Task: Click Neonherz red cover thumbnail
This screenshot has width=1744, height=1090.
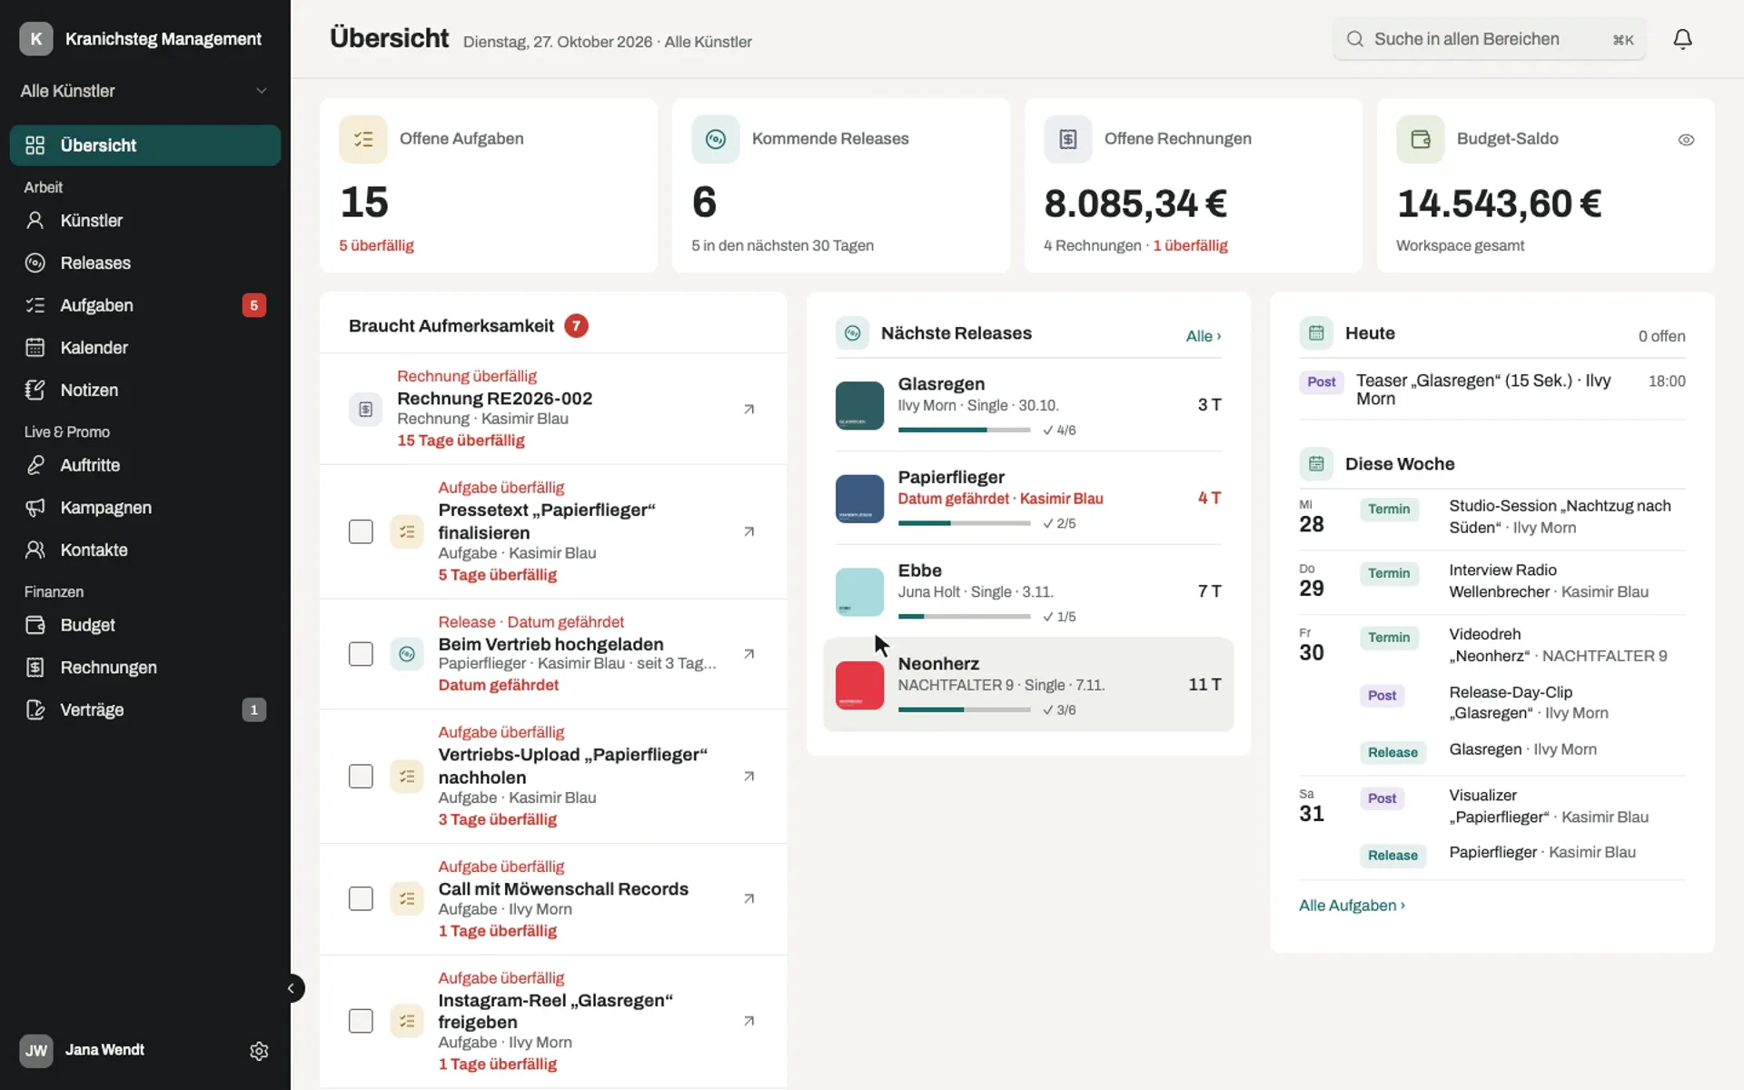Action: [x=859, y=685]
